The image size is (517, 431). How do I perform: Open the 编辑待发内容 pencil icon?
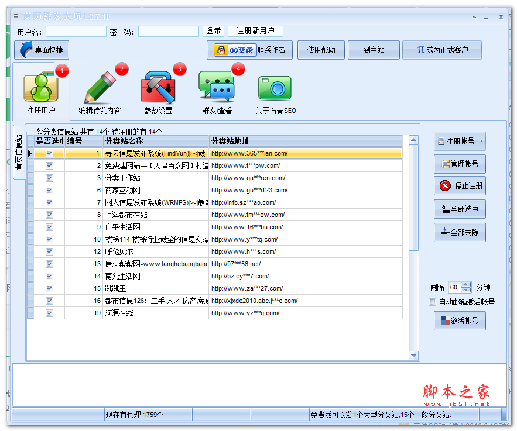pos(100,89)
